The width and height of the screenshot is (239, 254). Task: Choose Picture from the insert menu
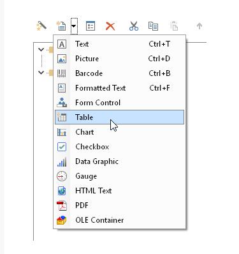[119, 59]
